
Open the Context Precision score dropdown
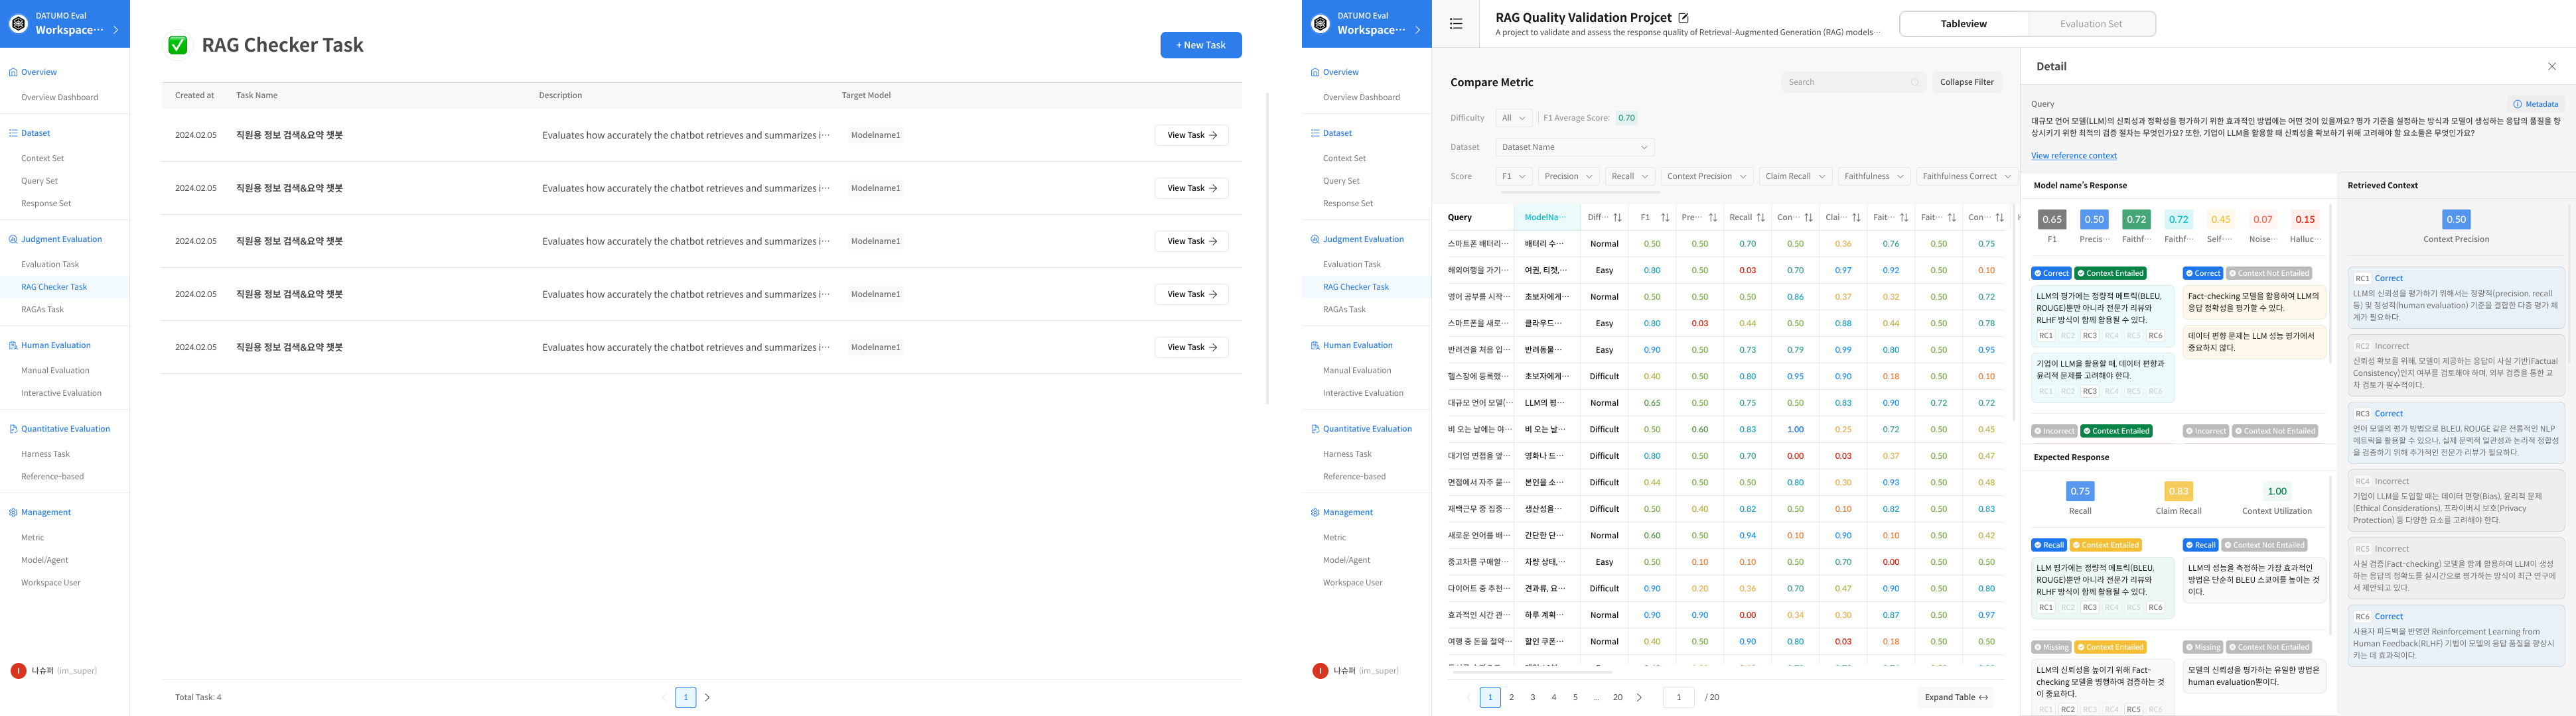(x=1706, y=176)
